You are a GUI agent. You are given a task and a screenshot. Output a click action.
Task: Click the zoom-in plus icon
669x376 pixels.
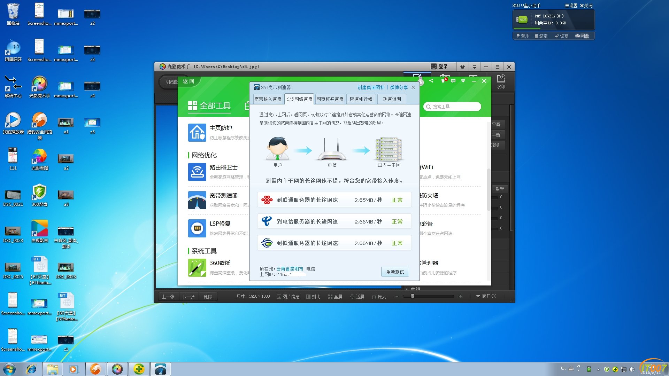click(x=460, y=296)
